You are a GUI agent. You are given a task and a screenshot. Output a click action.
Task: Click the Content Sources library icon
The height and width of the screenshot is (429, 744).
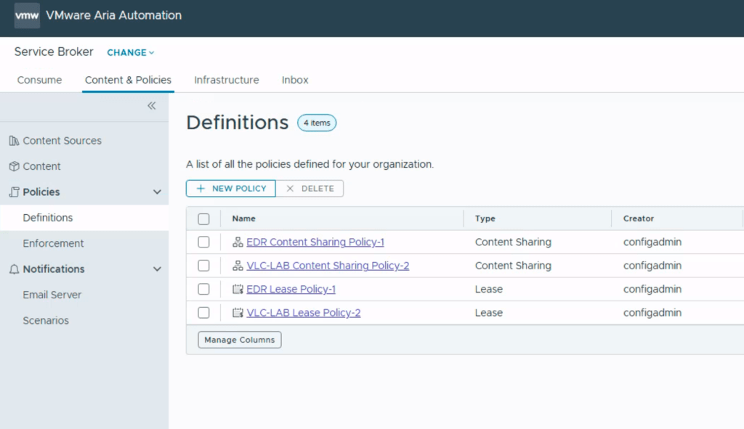click(x=14, y=141)
